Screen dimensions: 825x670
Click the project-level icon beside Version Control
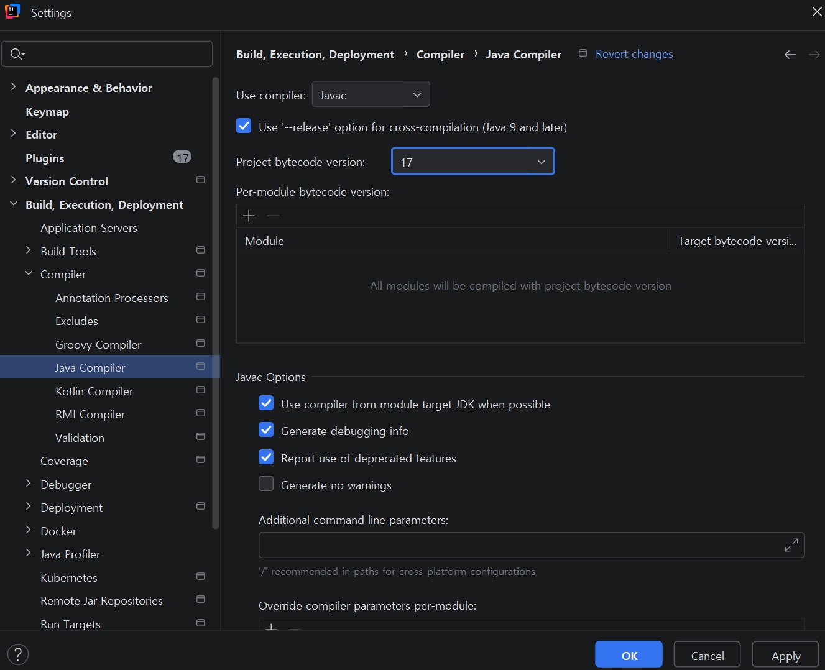coord(200,180)
